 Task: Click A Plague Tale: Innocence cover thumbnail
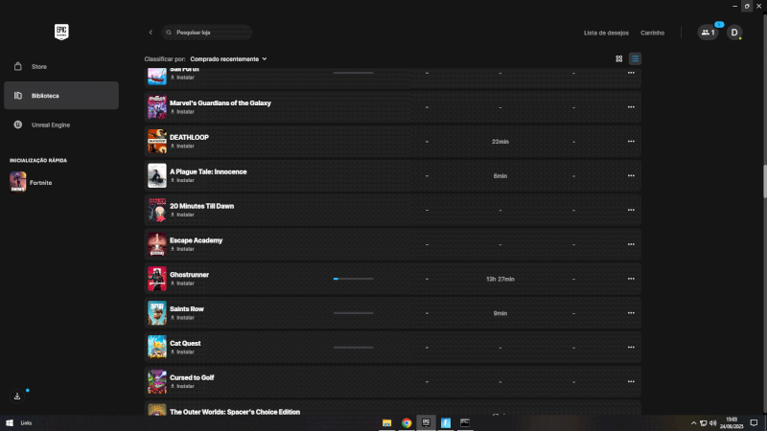tap(157, 175)
